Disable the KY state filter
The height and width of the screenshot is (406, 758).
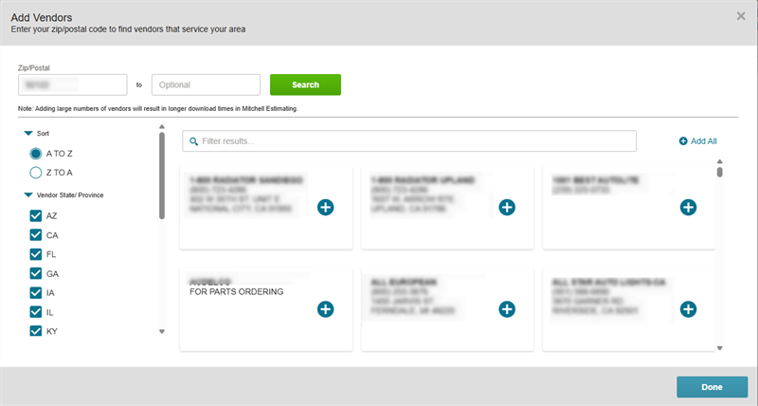click(x=36, y=331)
